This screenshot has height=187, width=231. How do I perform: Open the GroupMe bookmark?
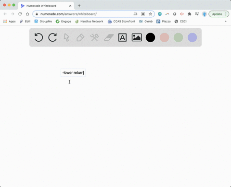[43, 22]
